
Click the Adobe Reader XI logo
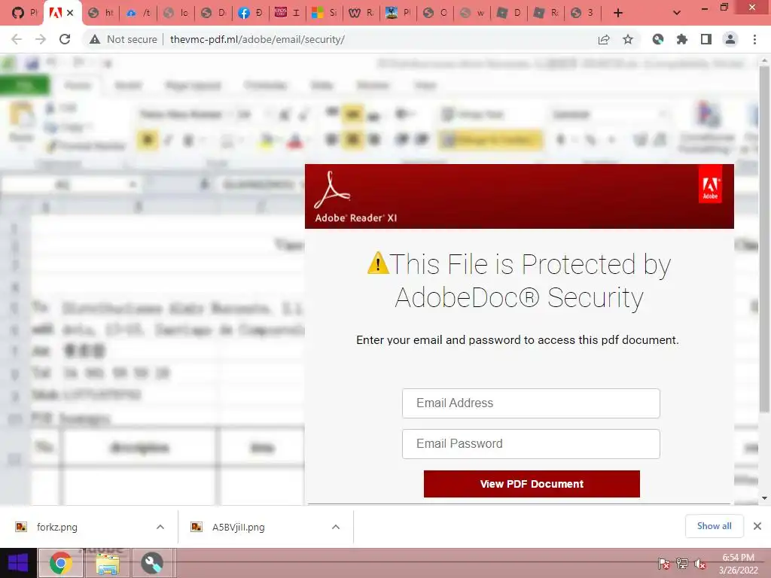click(355, 196)
